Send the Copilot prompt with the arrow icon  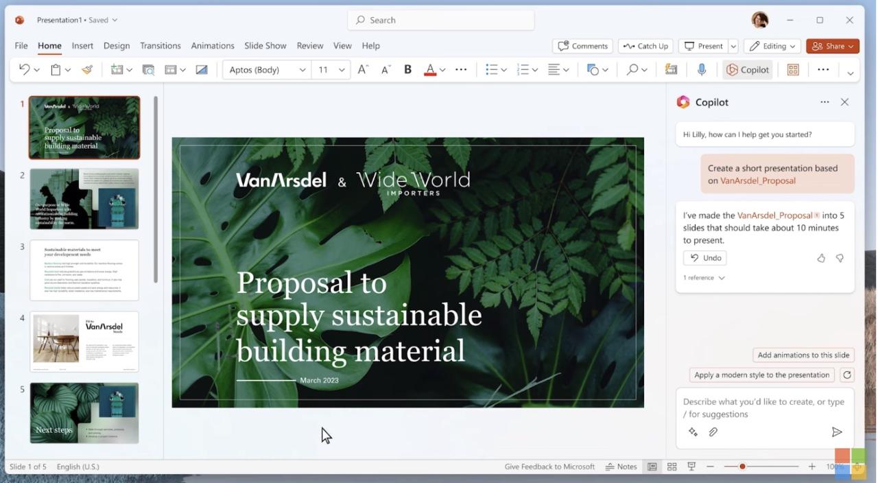[837, 432]
